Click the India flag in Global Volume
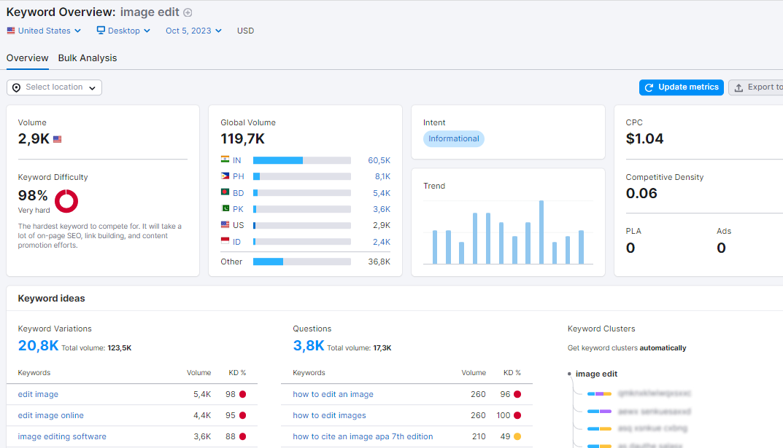The image size is (783, 448). click(225, 160)
